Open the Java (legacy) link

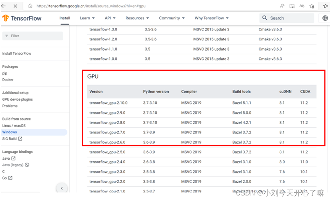[13, 165]
